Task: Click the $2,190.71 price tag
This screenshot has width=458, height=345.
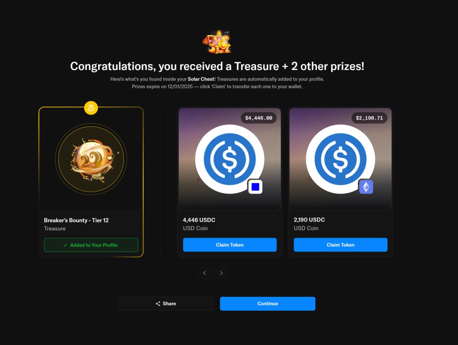Action: (x=369, y=118)
